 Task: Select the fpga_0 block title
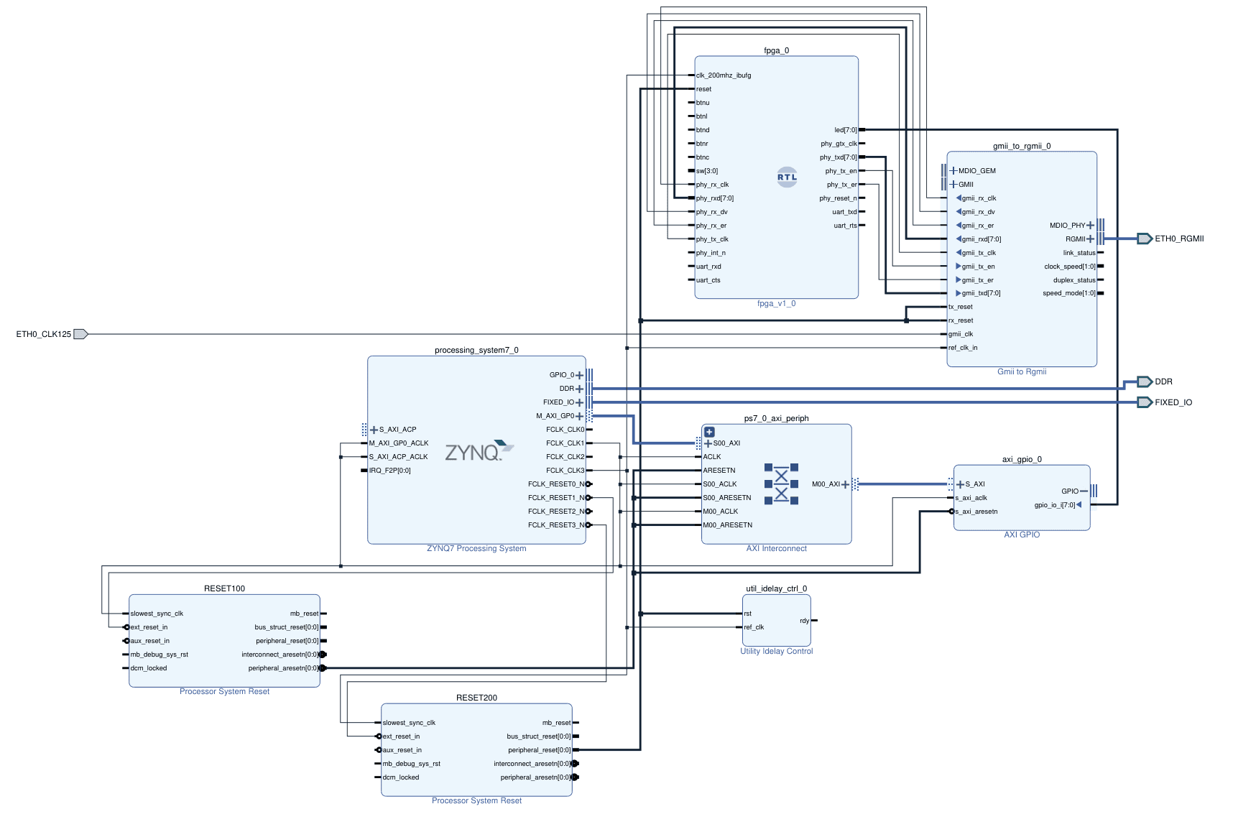click(x=776, y=50)
